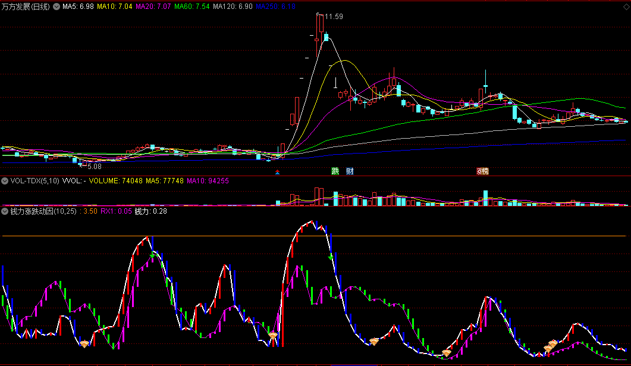Click the VOLUME: 74048 value
This screenshot has height=366, width=631.
click(115, 181)
